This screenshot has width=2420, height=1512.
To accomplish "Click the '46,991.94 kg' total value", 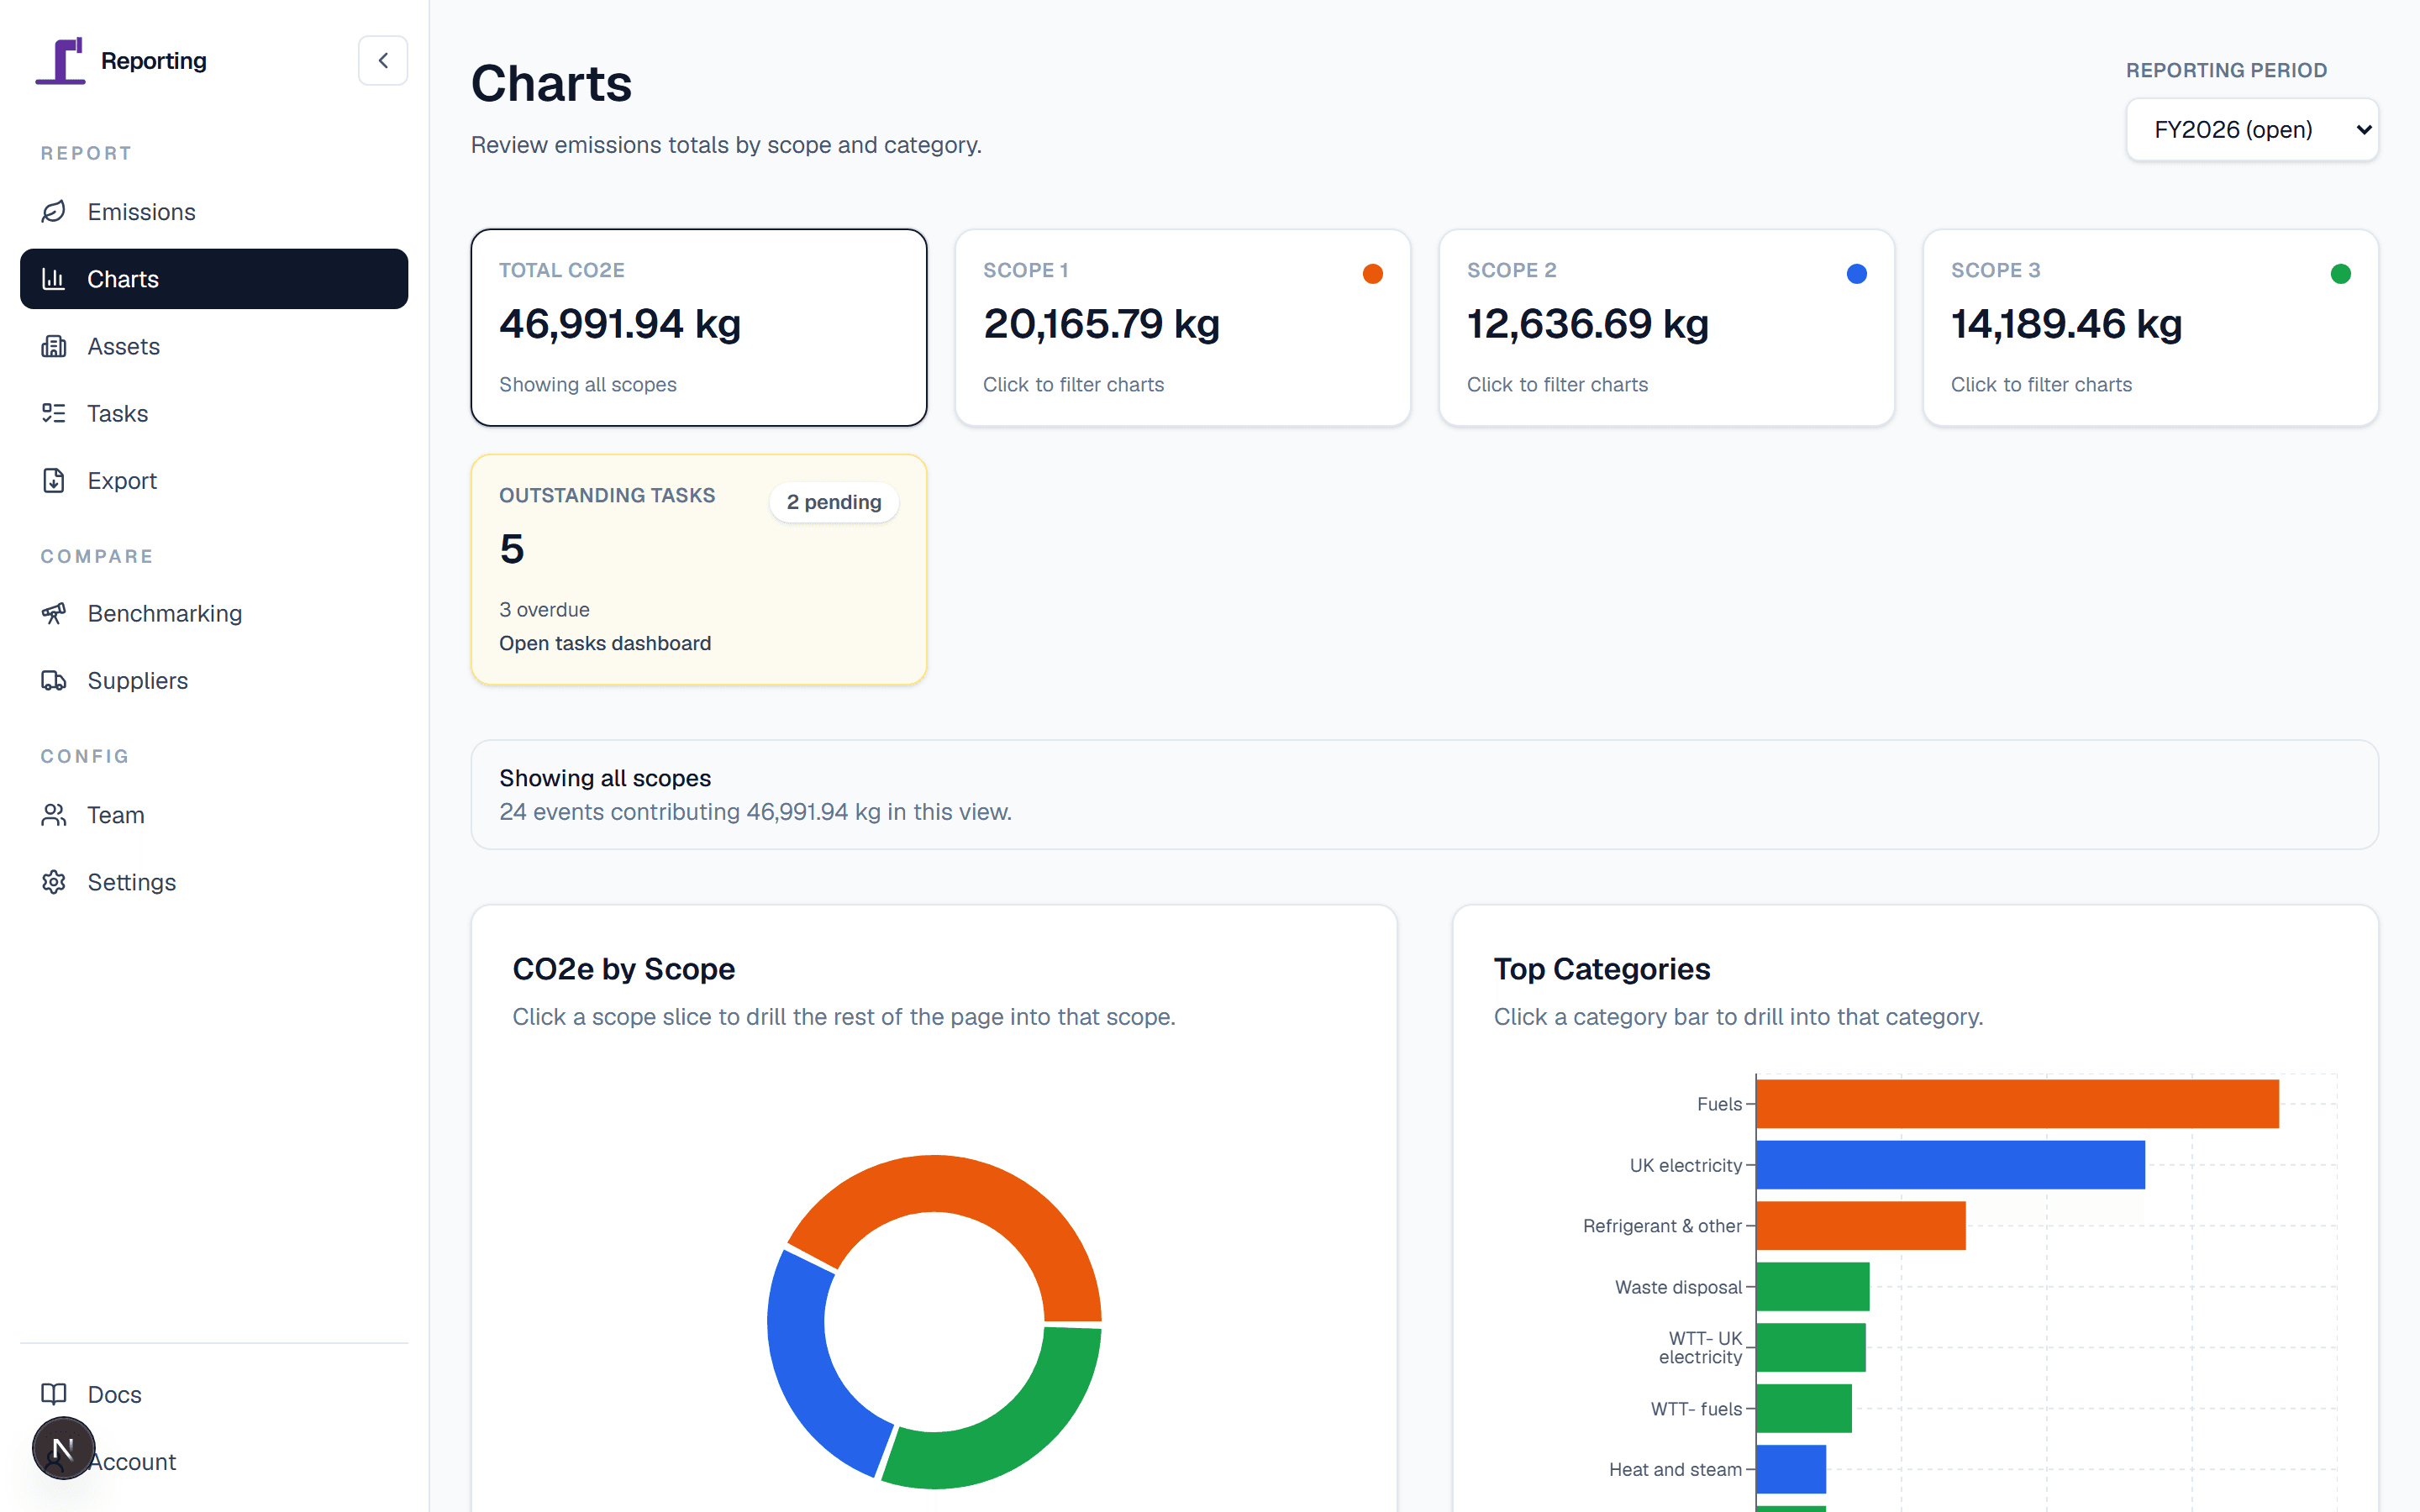I will pyautogui.click(x=620, y=324).
